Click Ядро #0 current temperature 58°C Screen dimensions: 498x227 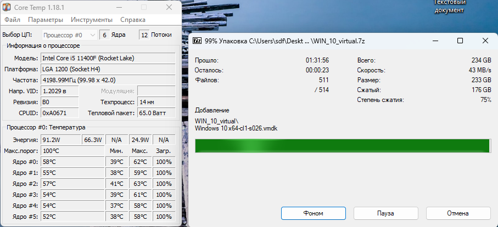(x=72, y=162)
